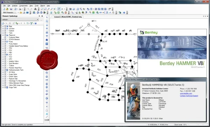Click the Save icon in the toolbar
Viewport: 210px width, 127px height.
point(11,9)
